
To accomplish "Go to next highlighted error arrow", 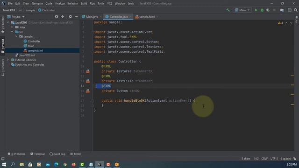I will point(291,23).
